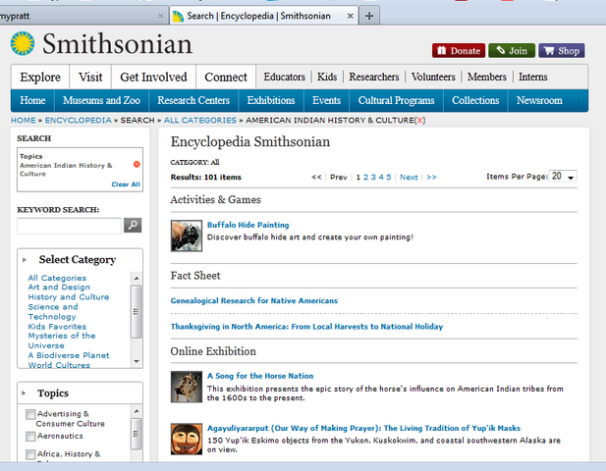Viewport: 606px width, 471px height.
Task: Open a new browser tab
Action: point(369,16)
